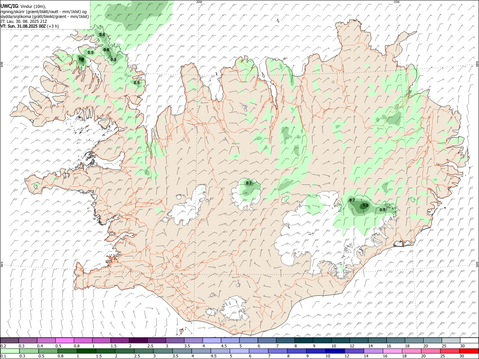Click the 30 label below the red swatch
This screenshot has height=359, width=479.
463,356
